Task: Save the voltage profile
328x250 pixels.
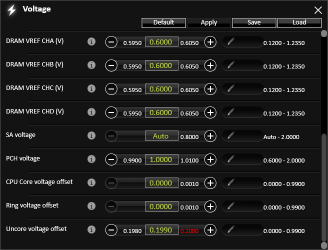Action: point(253,22)
